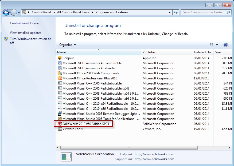Click the SolidWorks 2013 red icon
Viewport: 234px width, 166px height.
60,124
